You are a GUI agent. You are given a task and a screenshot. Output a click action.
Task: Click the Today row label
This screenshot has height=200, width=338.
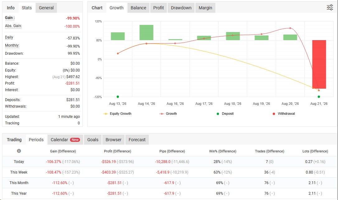(19, 162)
